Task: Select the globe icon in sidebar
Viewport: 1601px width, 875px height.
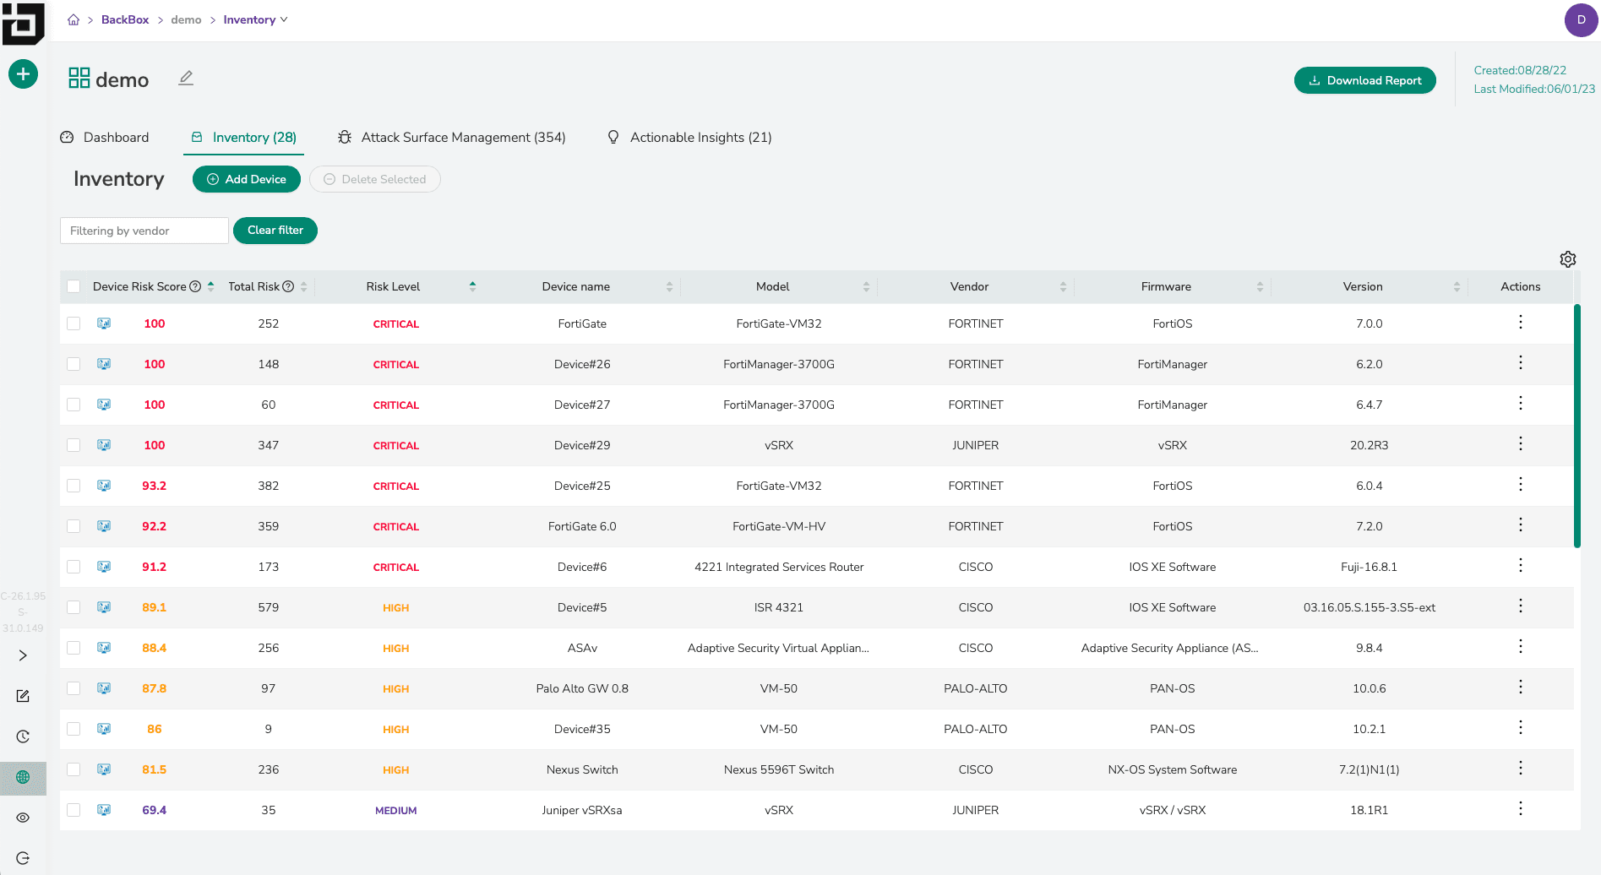Action: (23, 777)
